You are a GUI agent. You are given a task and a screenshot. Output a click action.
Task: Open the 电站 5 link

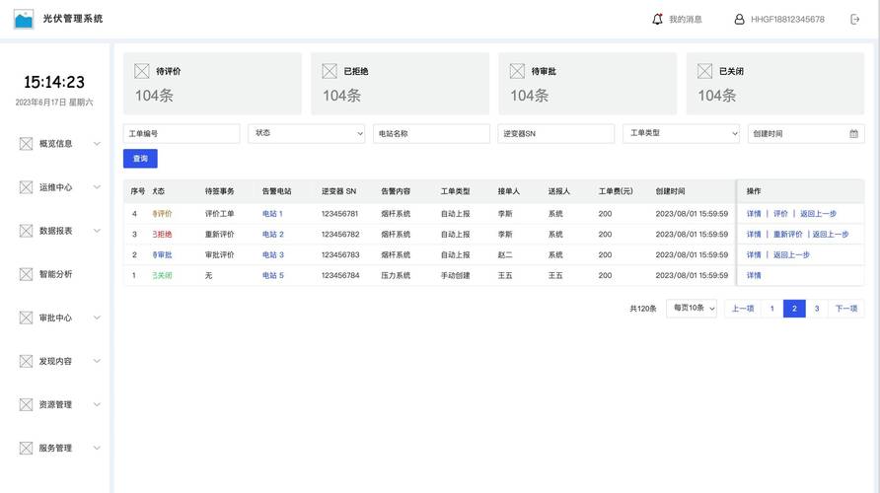point(272,275)
